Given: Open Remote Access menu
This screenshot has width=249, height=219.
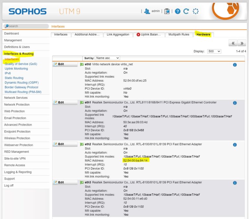Looking at the screenshot, I should [26, 165].
